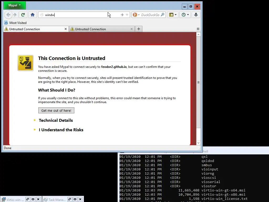The height and width of the screenshot is (202, 269).
Task: Expand the Technical Details section
Action: coord(56,120)
